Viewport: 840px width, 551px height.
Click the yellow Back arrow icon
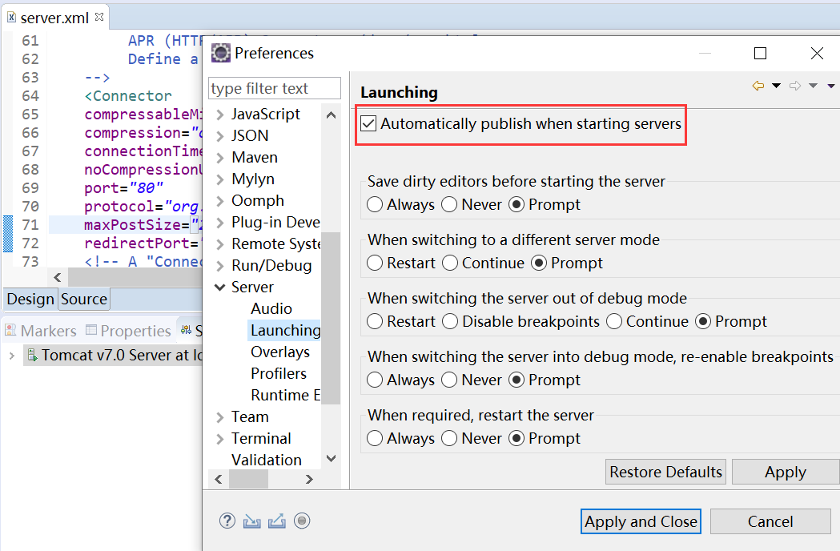tap(758, 86)
